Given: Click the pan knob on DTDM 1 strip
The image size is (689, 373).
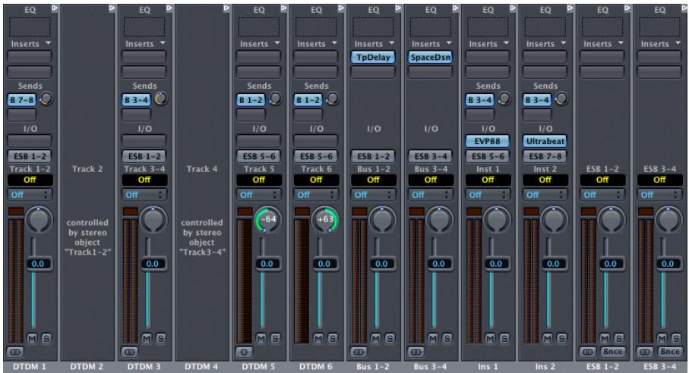Looking at the screenshot, I should [39, 219].
